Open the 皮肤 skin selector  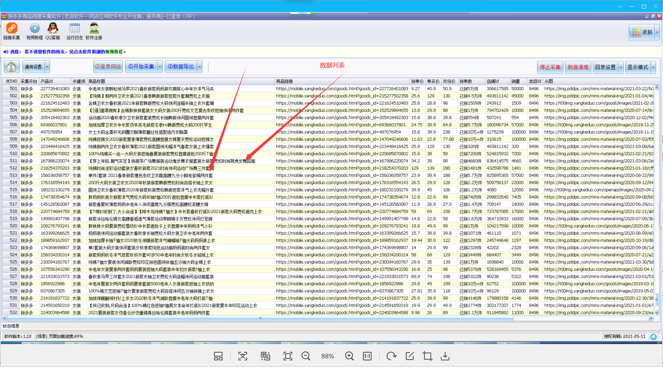(x=642, y=32)
